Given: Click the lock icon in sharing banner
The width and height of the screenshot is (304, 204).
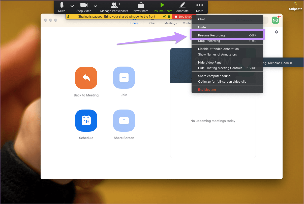Looking at the screenshot, I should pyautogui.click(x=169, y=17).
